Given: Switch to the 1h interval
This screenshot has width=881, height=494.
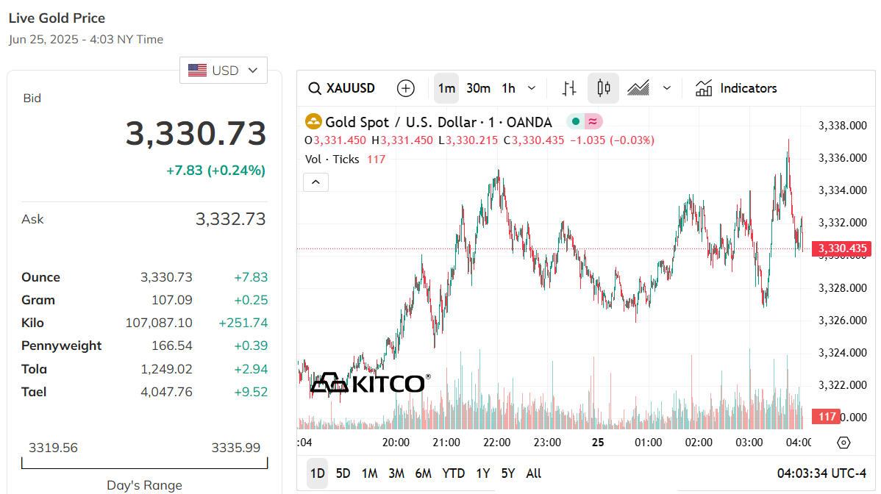Looking at the screenshot, I should click(x=508, y=88).
